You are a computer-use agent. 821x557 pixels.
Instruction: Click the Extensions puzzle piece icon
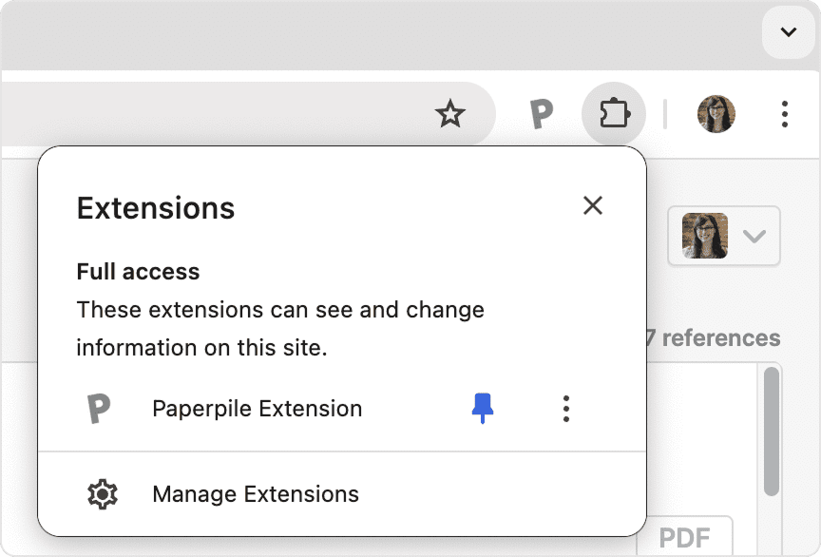coord(614,114)
